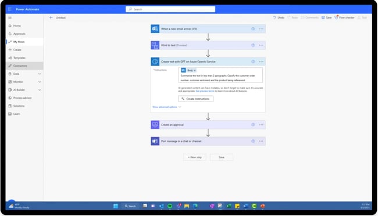Expand the Create an approval step header

point(208,125)
